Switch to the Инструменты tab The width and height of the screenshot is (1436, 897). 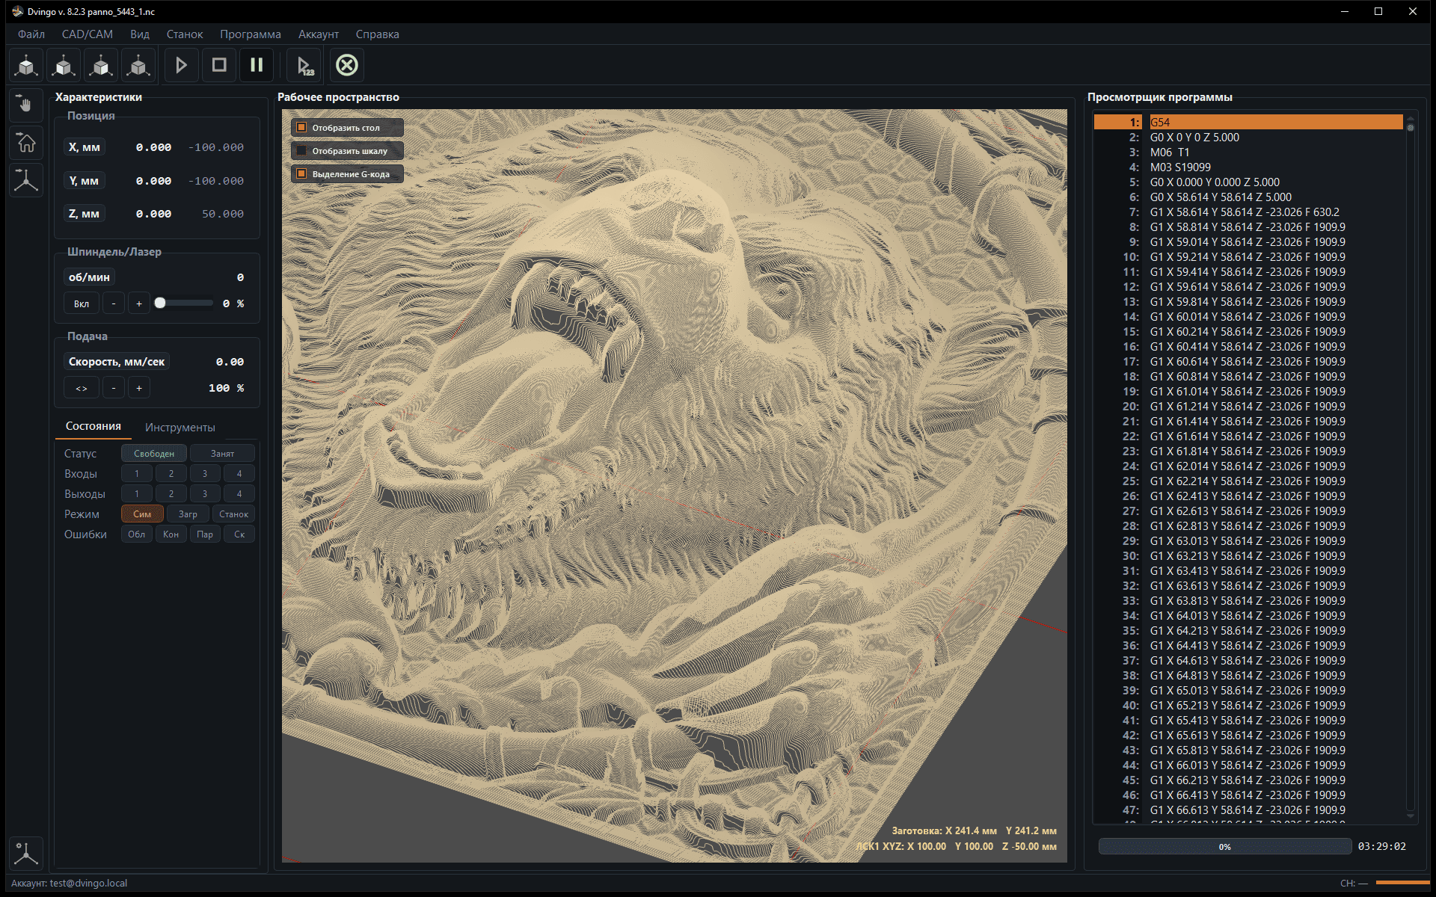pyautogui.click(x=180, y=428)
